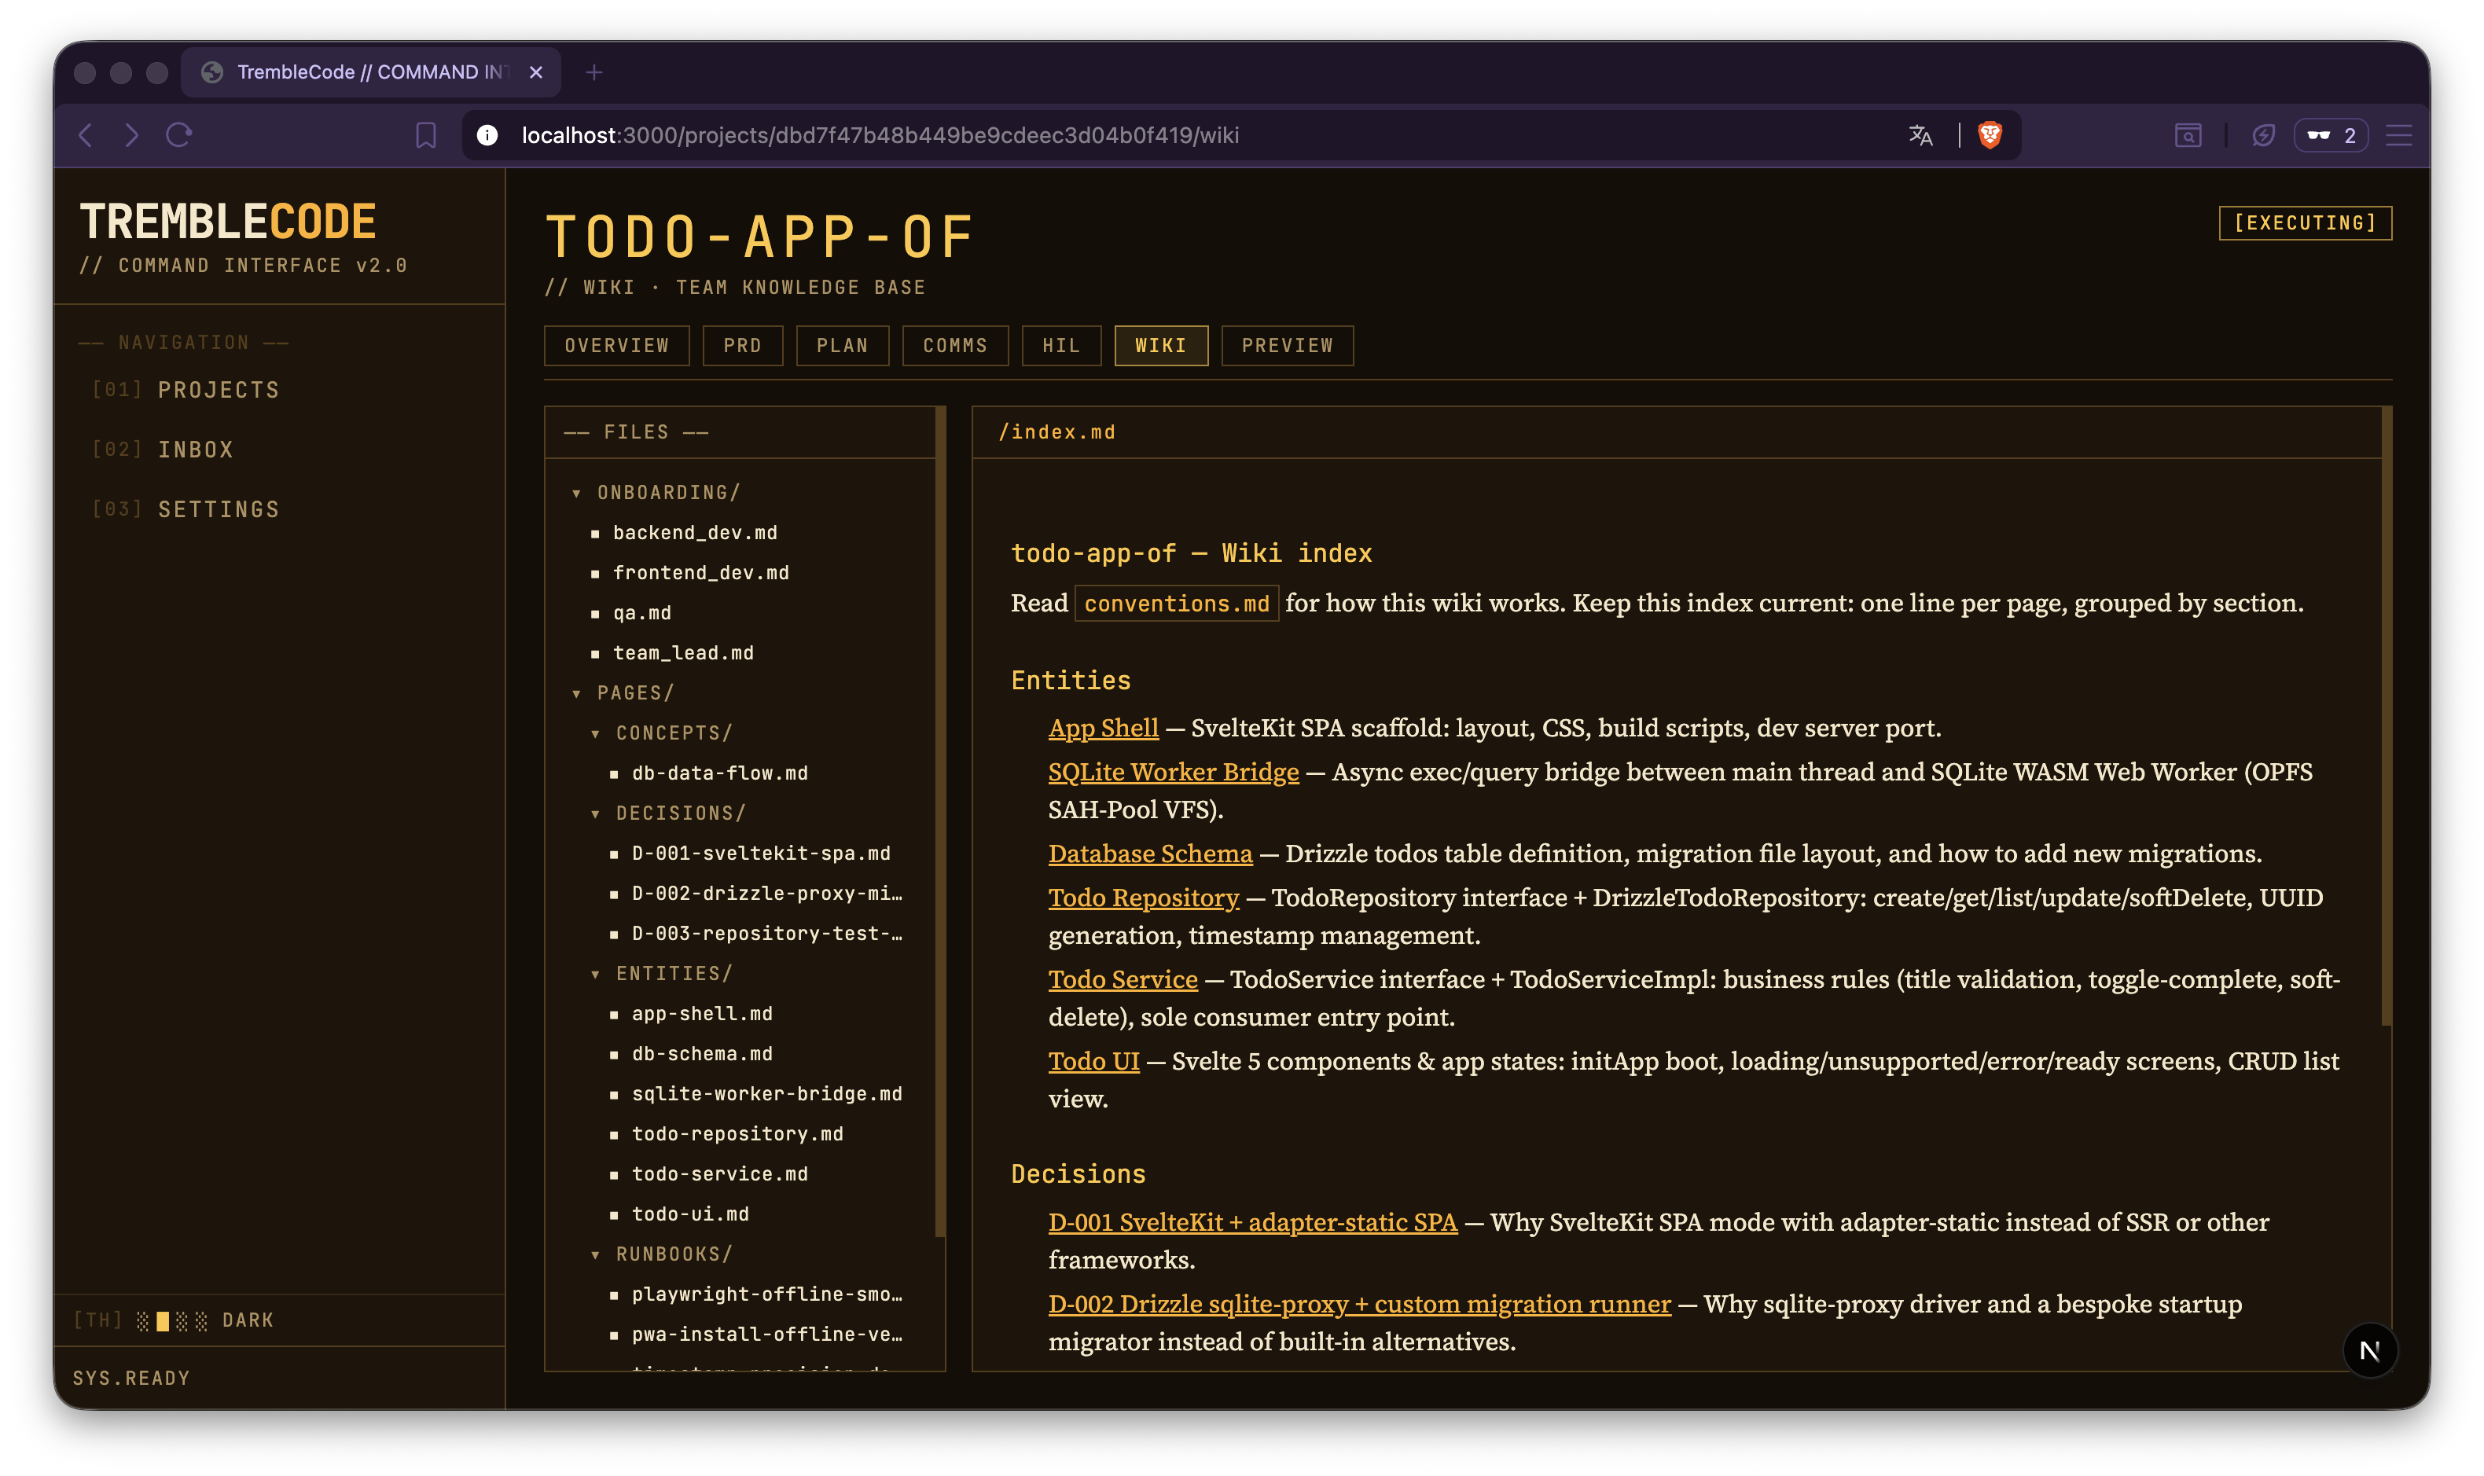Click the wiki content scrollbar
Image resolution: width=2484 pixels, height=1476 pixels.
click(2386, 715)
